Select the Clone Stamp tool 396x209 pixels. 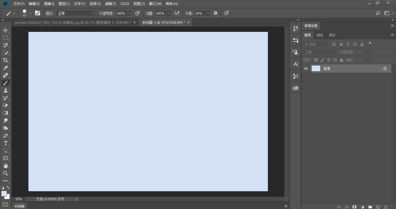click(x=5, y=90)
